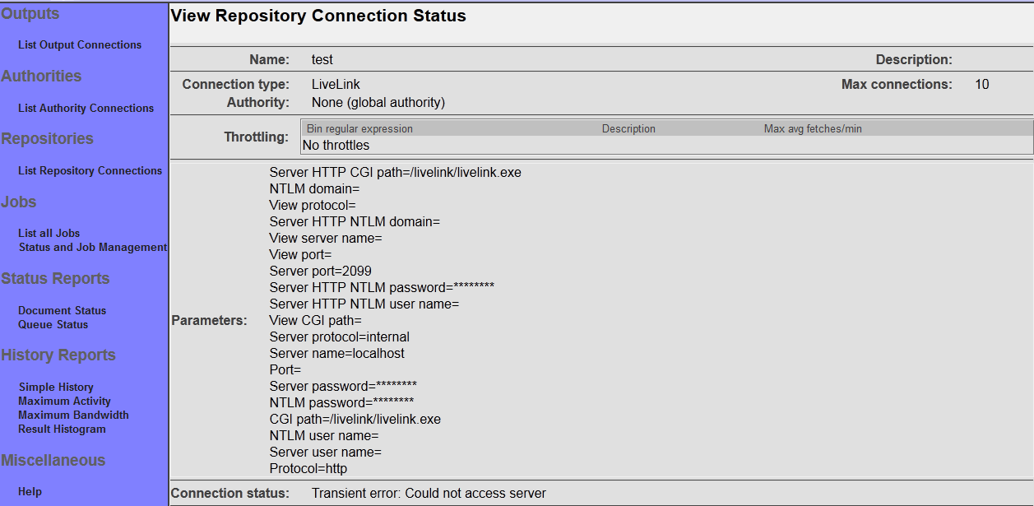This screenshot has width=1034, height=506.
Task: Click 'Bin regular expression' column header
Action: pos(359,129)
